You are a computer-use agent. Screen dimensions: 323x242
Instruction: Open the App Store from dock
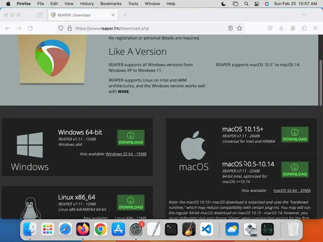[x=118, y=229]
